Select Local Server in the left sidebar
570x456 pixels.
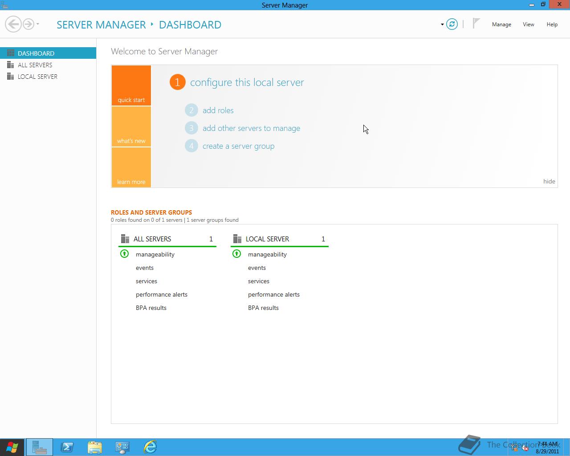[48, 77]
